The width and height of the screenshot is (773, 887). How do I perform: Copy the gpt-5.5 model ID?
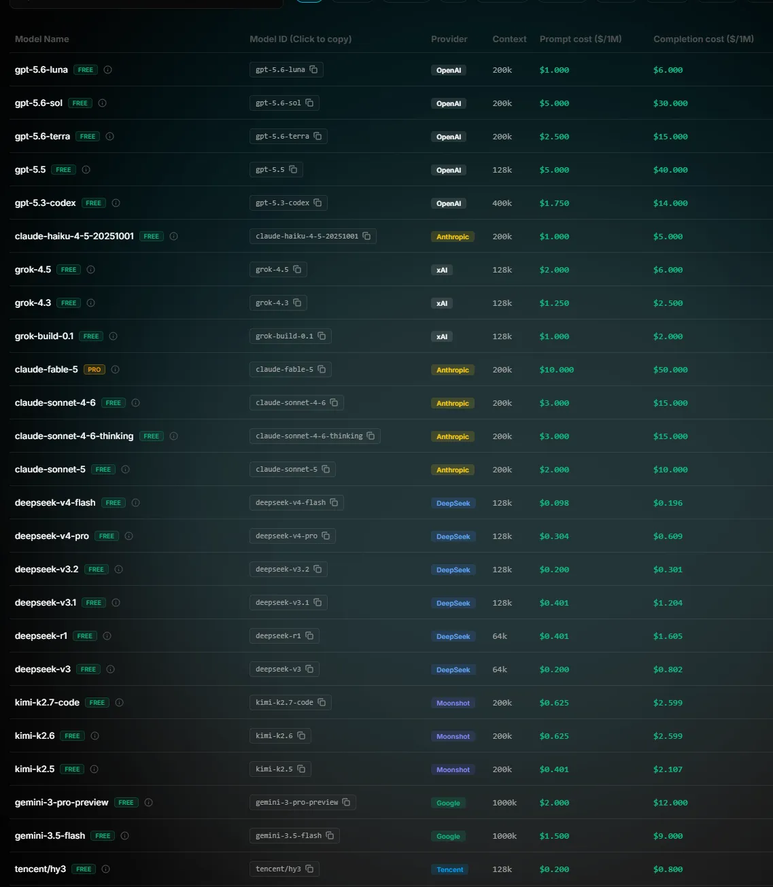tap(276, 170)
